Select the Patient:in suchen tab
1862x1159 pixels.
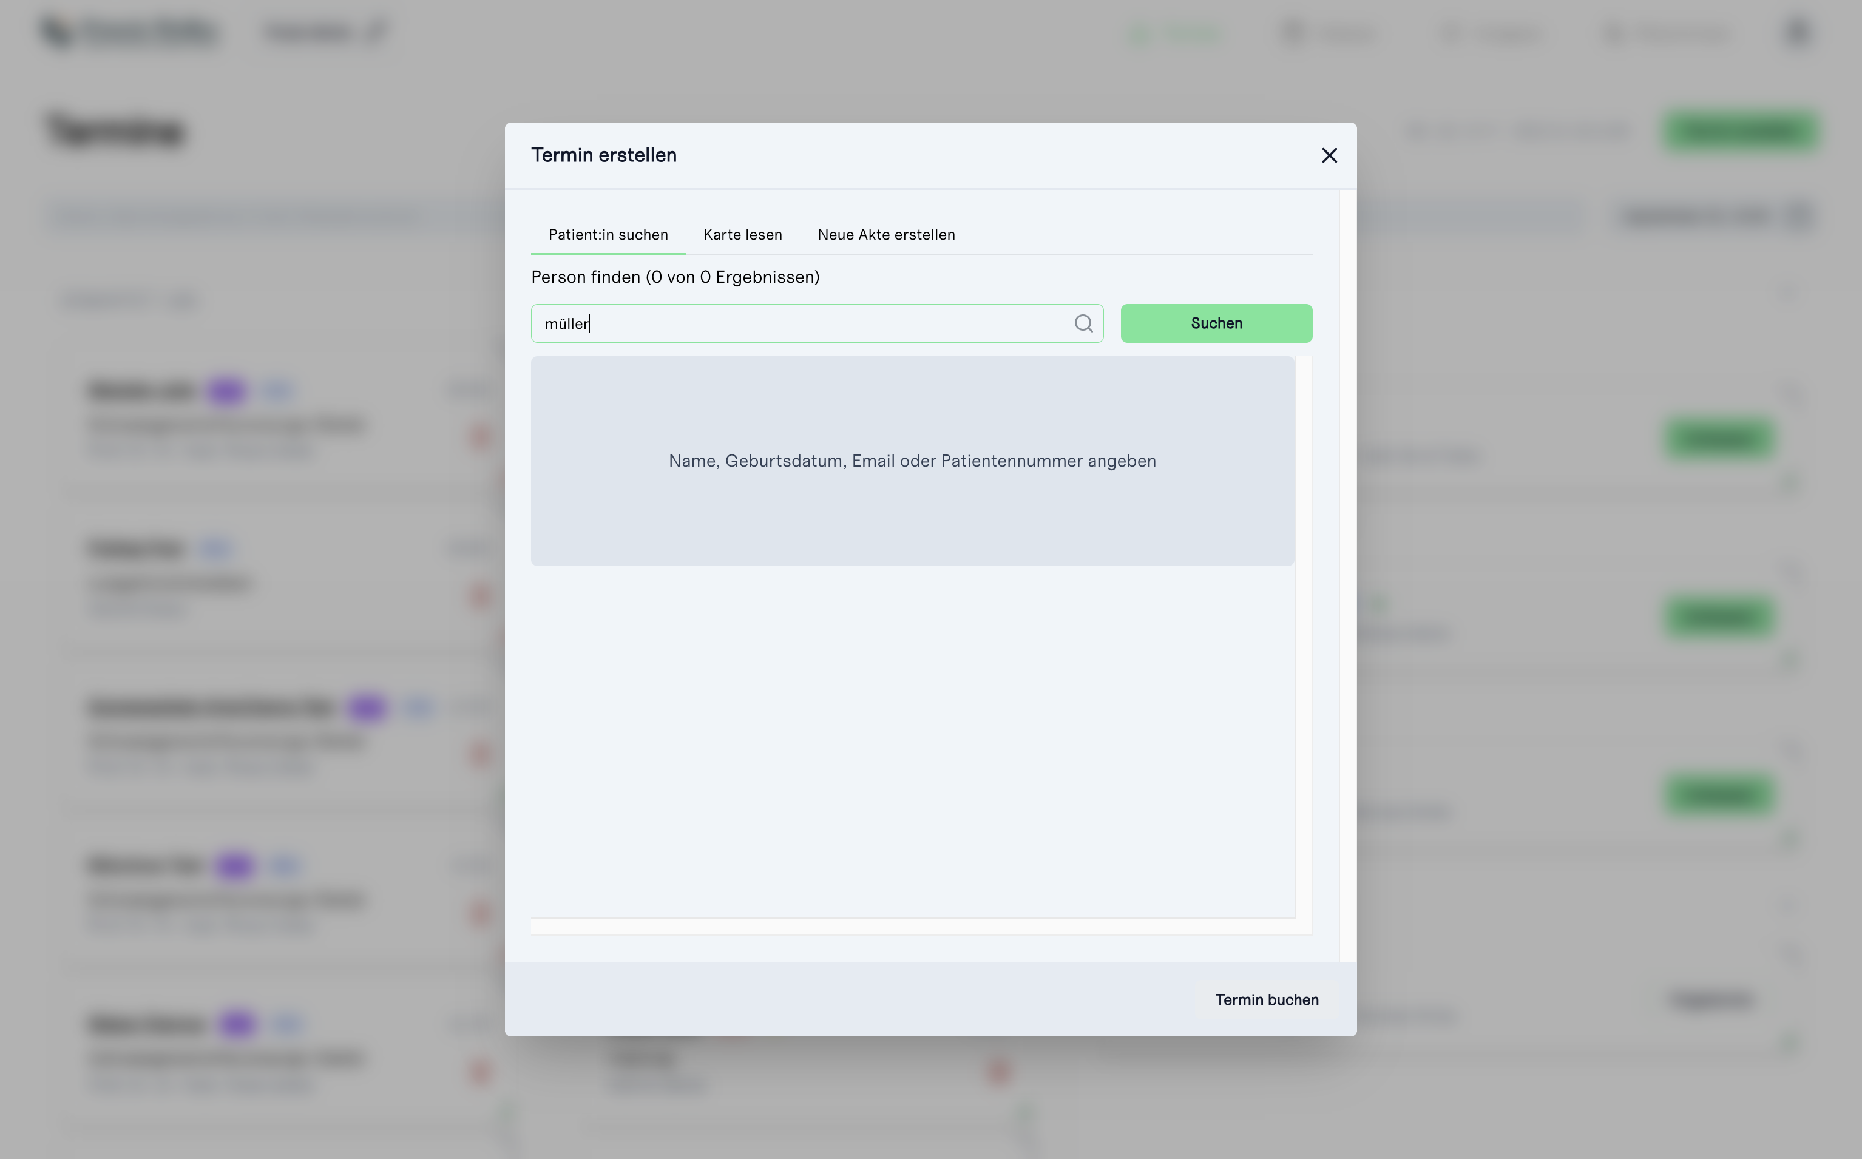pos(608,235)
